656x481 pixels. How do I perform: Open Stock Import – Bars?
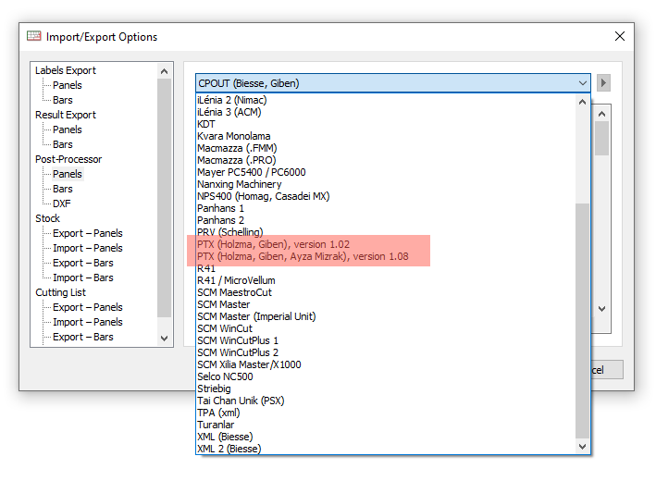[x=83, y=277]
